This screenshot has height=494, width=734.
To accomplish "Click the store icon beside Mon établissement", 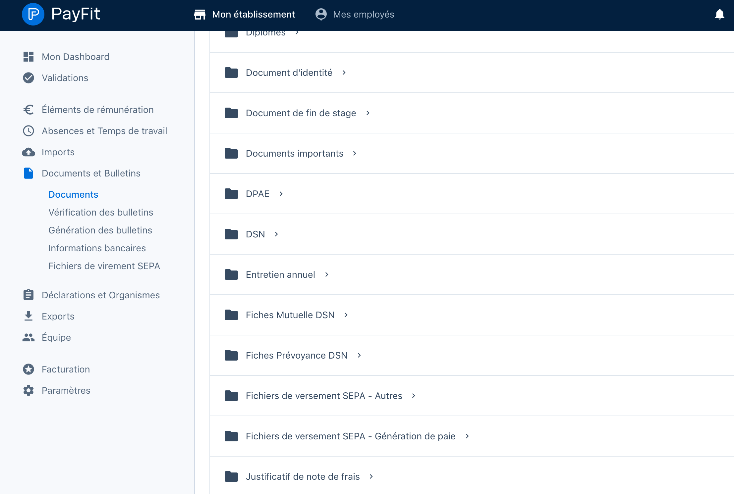I will (200, 14).
